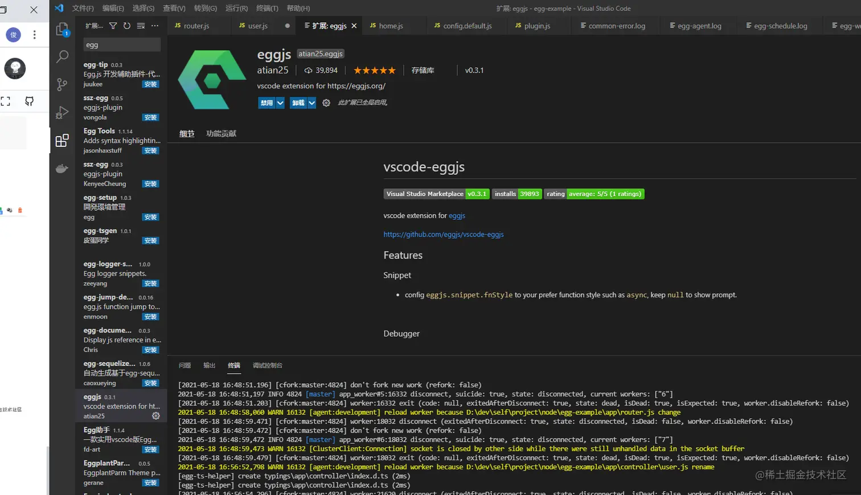Open the Source Control view
This screenshot has width=861, height=495.
pos(62,84)
